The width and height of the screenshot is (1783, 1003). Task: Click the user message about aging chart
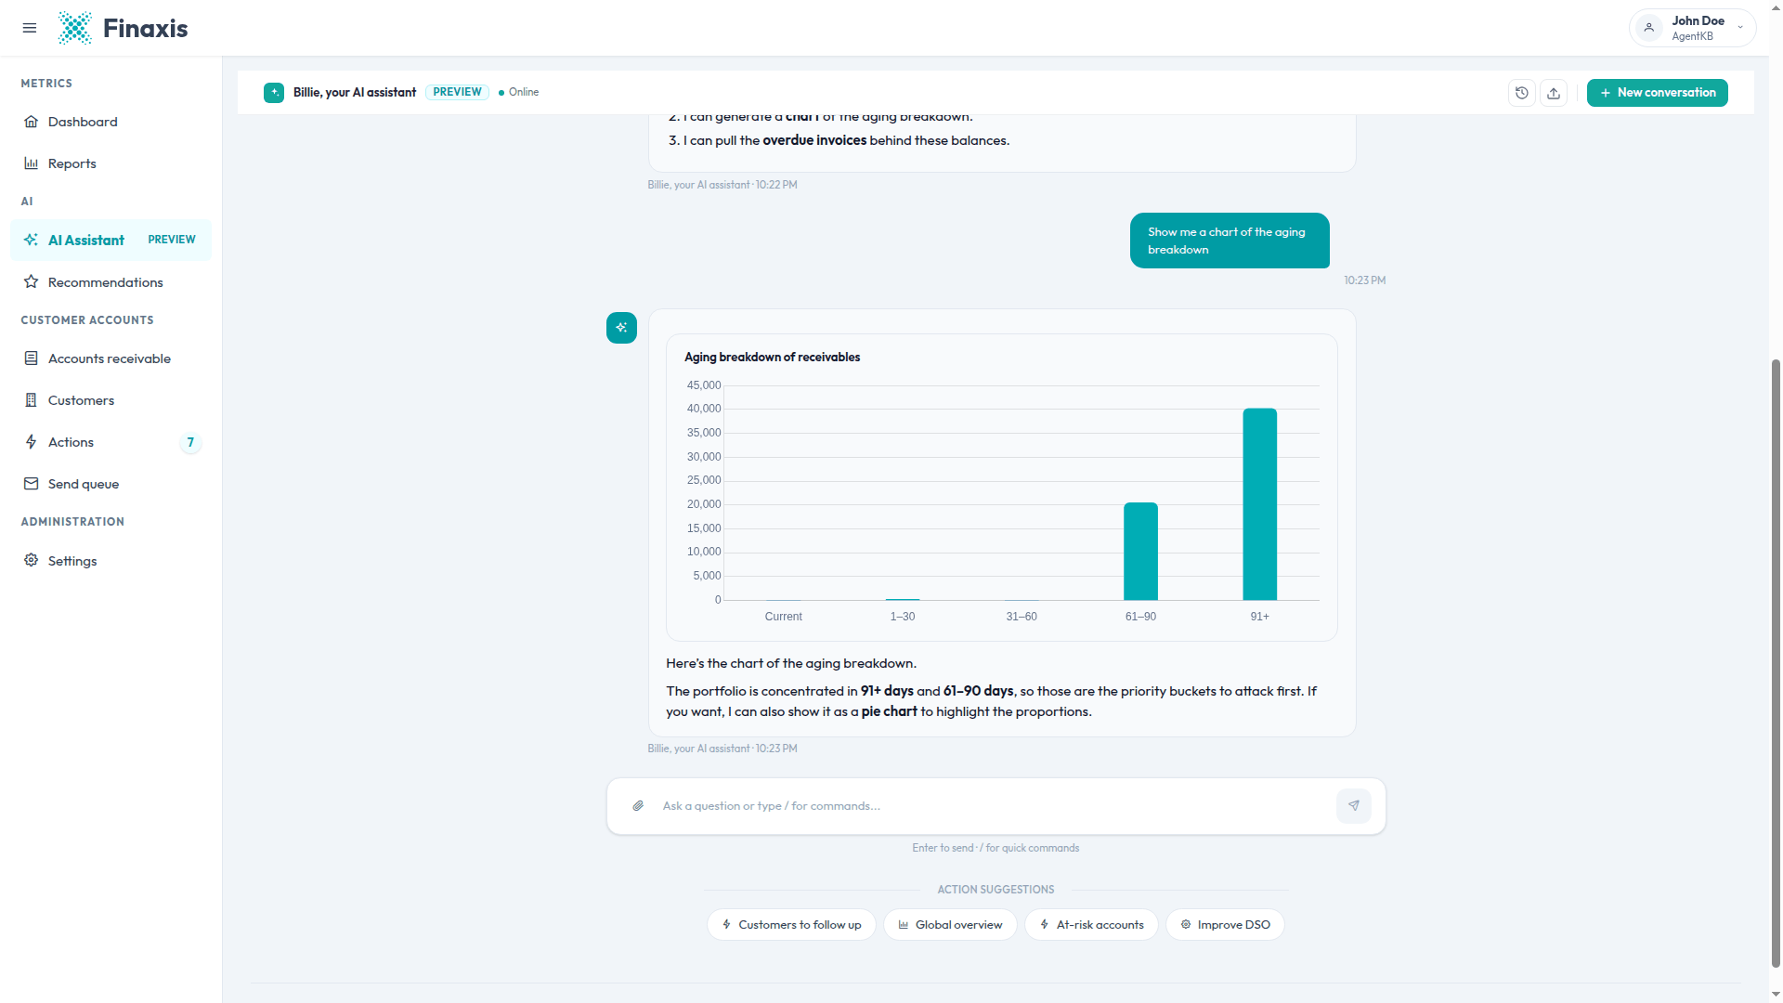[x=1230, y=241]
